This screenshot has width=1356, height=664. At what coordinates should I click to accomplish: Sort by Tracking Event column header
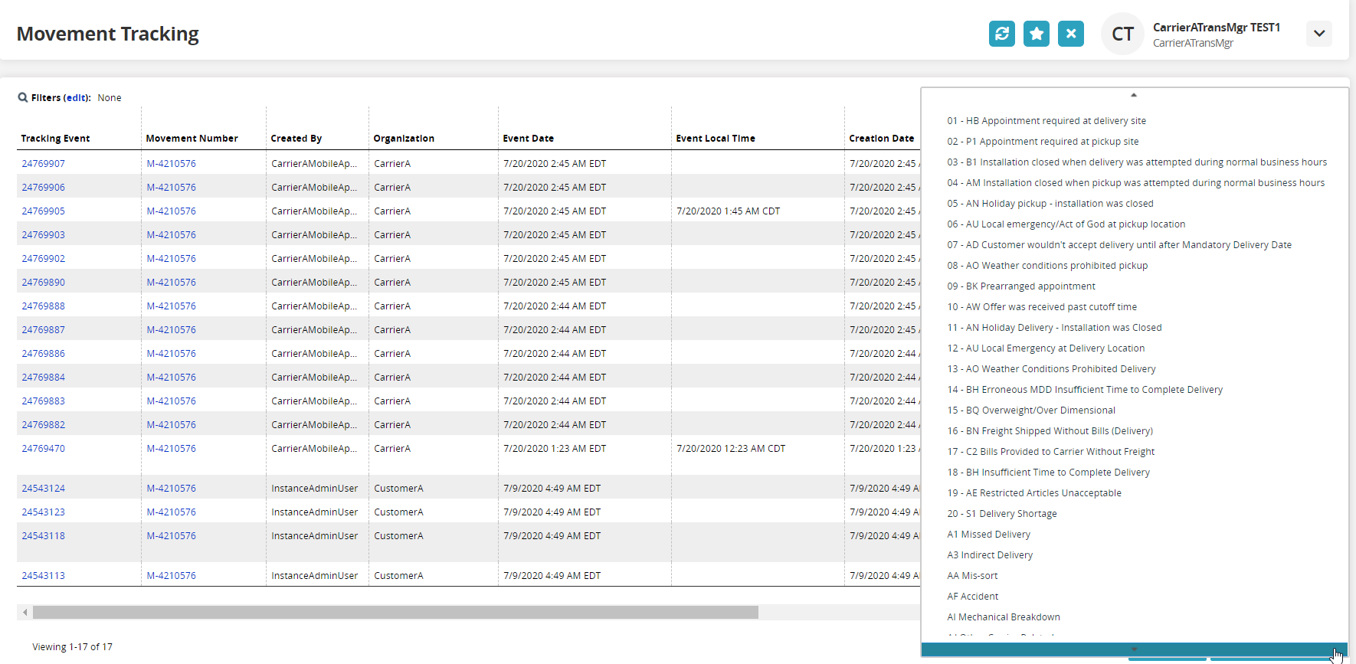(x=55, y=139)
